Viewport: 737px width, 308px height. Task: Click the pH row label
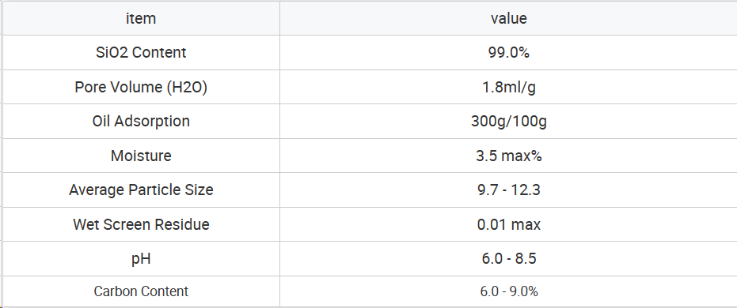click(x=141, y=259)
